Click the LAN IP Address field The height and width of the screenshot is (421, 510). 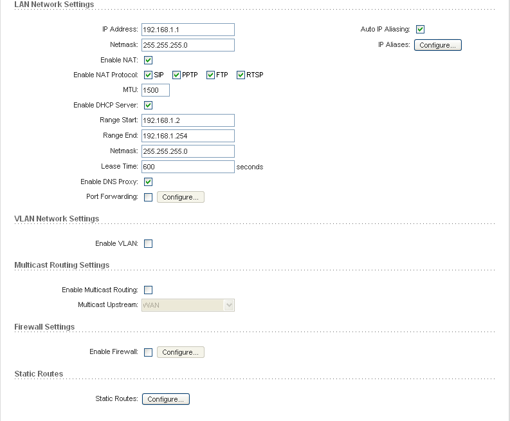pyautogui.click(x=188, y=30)
